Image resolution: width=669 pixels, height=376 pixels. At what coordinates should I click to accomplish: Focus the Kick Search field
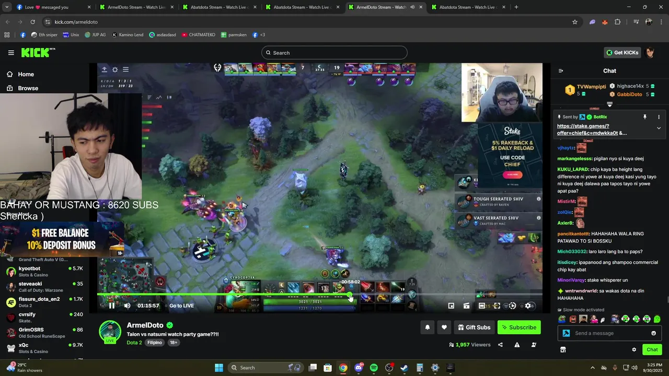334,53
